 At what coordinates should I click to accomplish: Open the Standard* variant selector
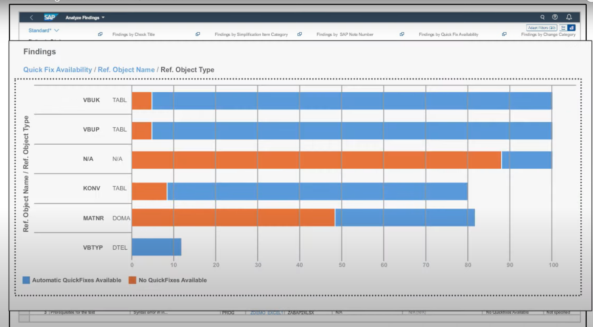pyautogui.click(x=42, y=30)
